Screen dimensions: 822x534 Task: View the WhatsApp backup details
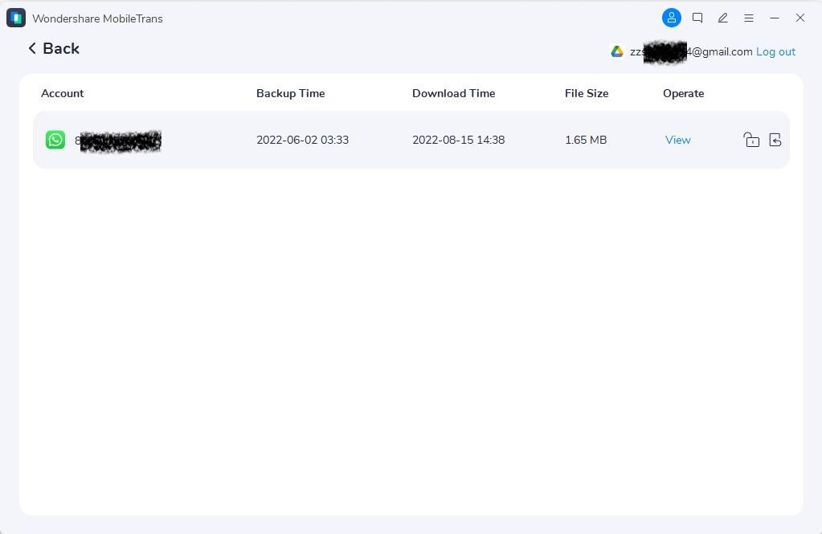(677, 139)
